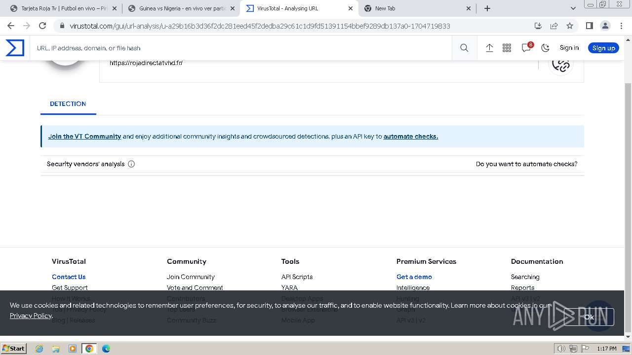
Task: Click the page vertical scrollbar
Action: [628, 207]
